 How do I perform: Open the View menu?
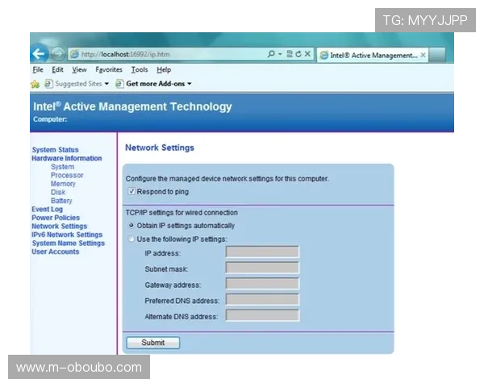point(79,70)
